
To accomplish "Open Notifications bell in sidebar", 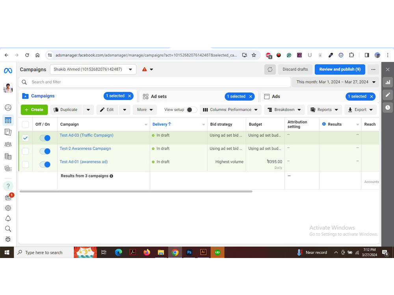I will tap(8, 218).
